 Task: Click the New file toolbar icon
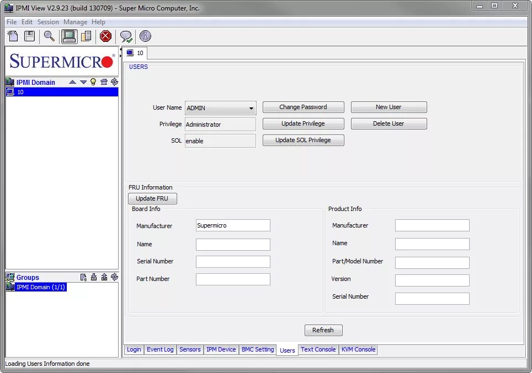(x=13, y=36)
